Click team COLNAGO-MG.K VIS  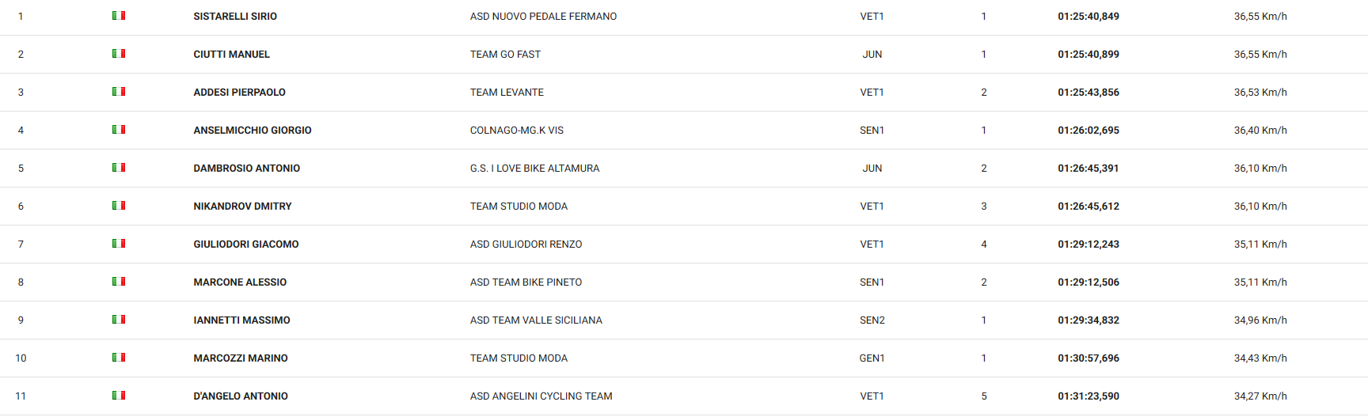click(x=516, y=131)
